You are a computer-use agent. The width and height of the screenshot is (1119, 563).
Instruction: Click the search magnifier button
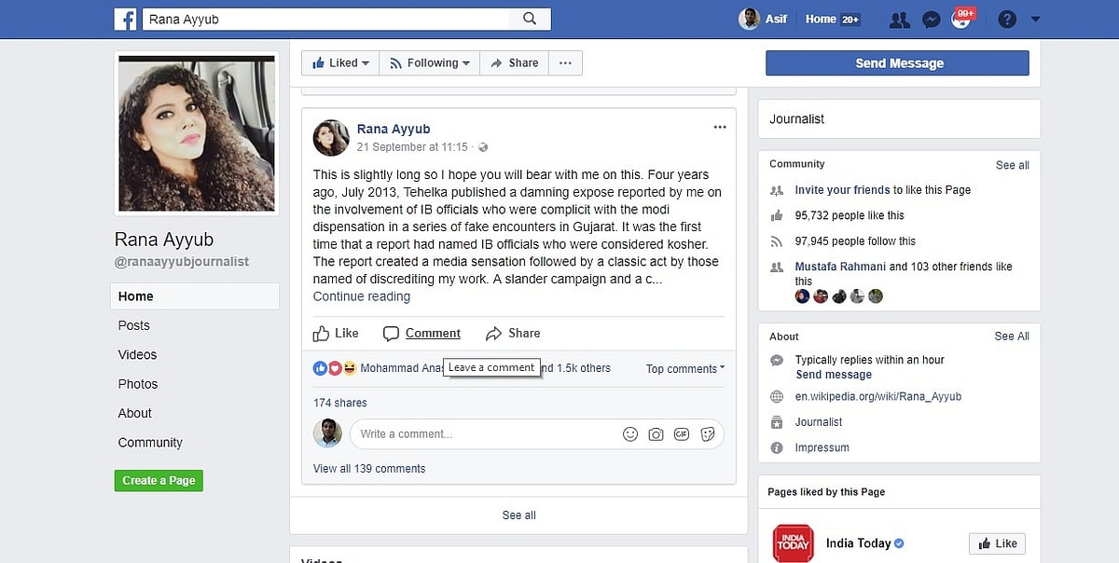pos(530,19)
